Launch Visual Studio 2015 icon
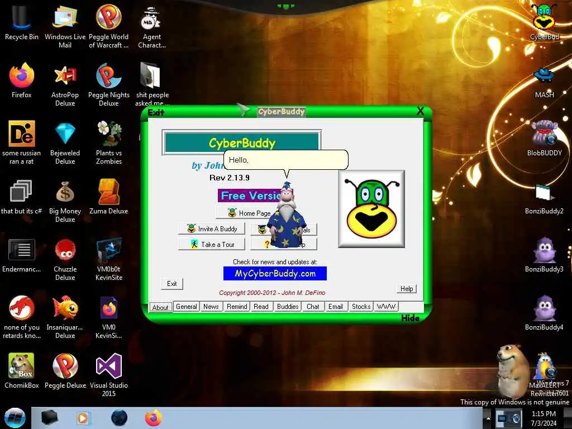This screenshot has width=572, height=429. tap(109, 375)
